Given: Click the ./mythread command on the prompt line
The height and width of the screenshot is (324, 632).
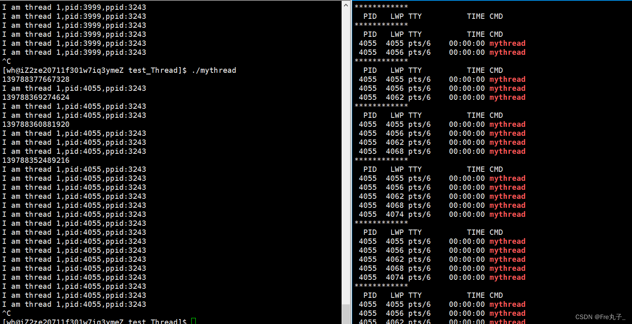Looking at the screenshot, I should click(x=214, y=70).
